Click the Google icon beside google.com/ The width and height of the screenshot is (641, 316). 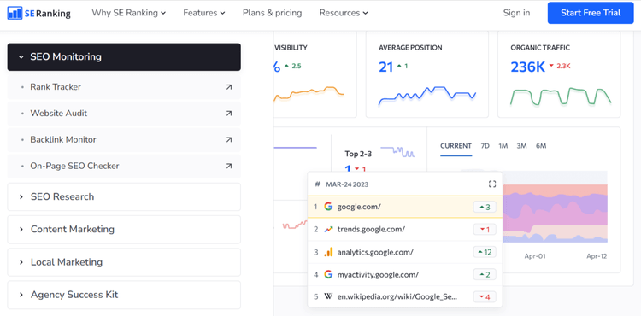click(328, 207)
